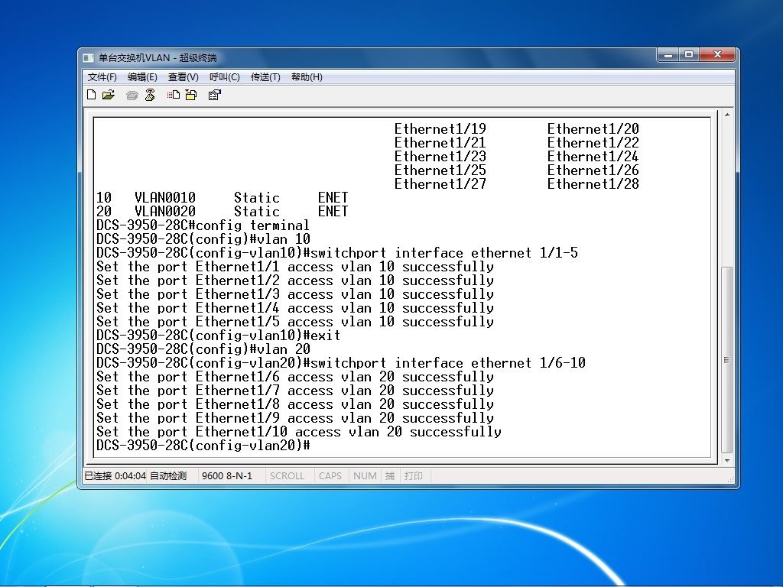Click the Ethernet1/10 access vlan 20 line

click(x=299, y=432)
